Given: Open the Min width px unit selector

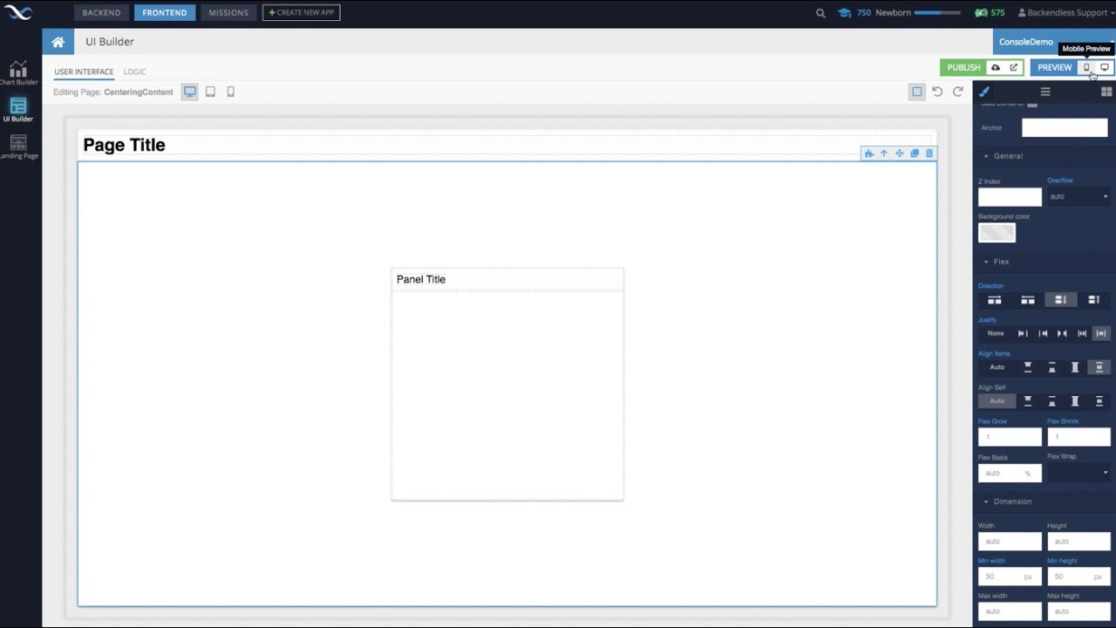Looking at the screenshot, I should [1028, 577].
